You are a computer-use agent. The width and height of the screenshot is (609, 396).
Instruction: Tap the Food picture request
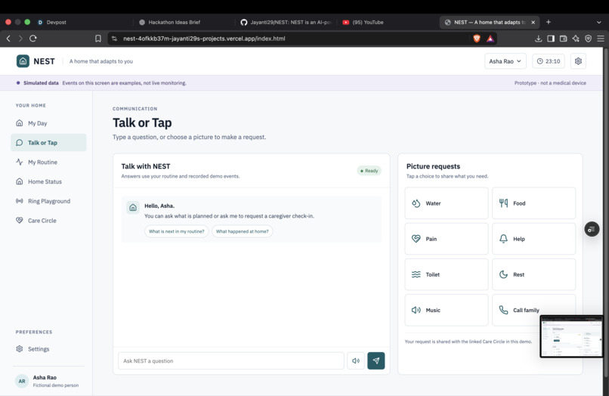click(533, 203)
